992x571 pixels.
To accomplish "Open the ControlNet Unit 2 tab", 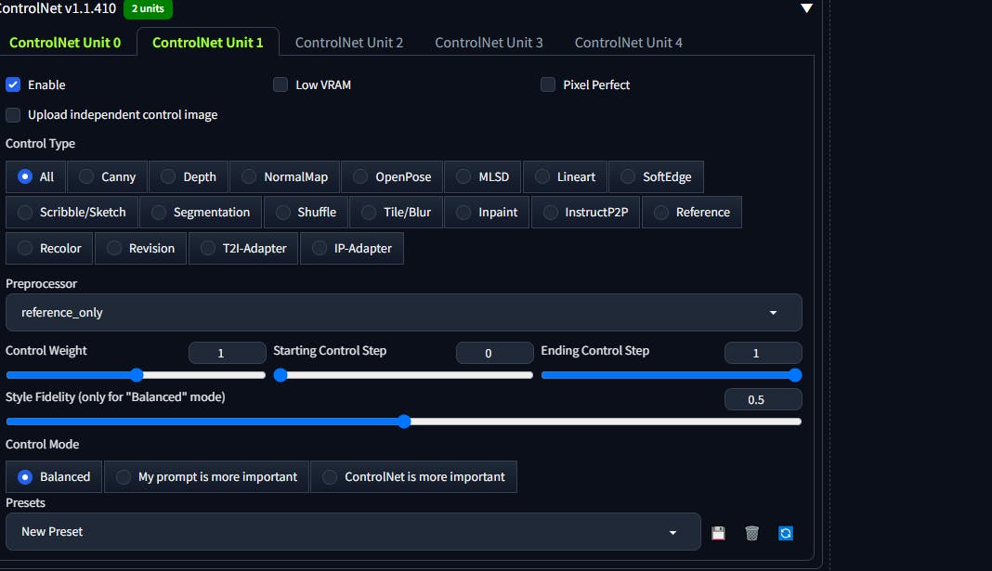I will (348, 43).
